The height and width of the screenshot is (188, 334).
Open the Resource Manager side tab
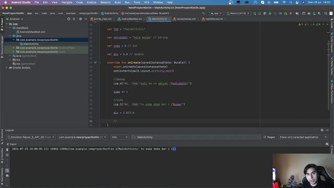coord(2,46)
